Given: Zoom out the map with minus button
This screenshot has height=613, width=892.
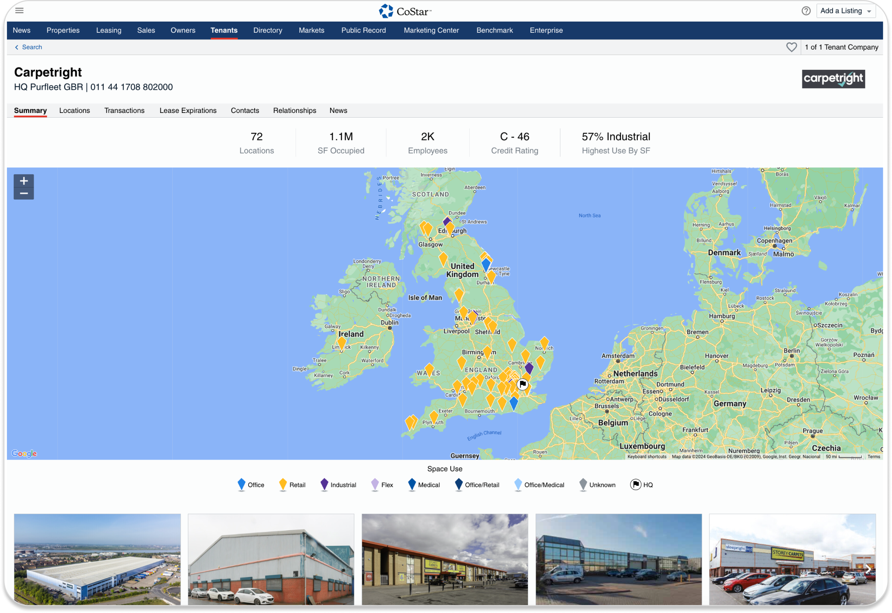Looking at the screenshot, I should coord(24,194).
